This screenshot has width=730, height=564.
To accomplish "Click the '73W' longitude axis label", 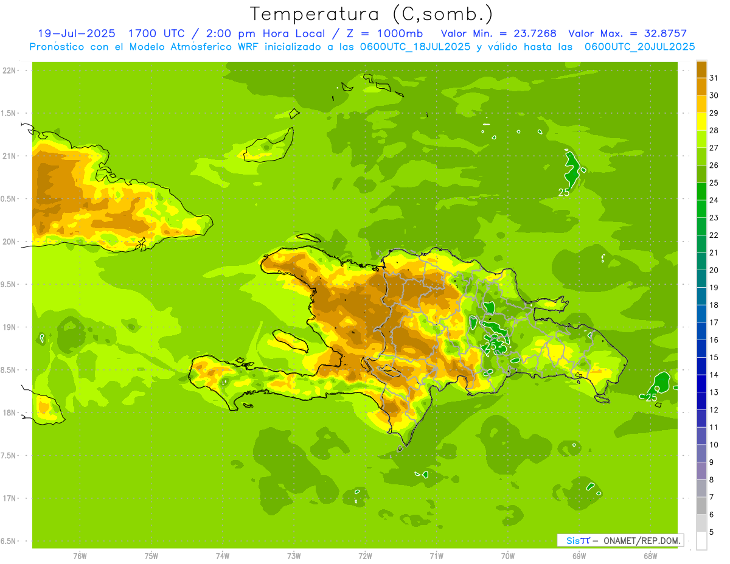I will [x=294, y=556].
